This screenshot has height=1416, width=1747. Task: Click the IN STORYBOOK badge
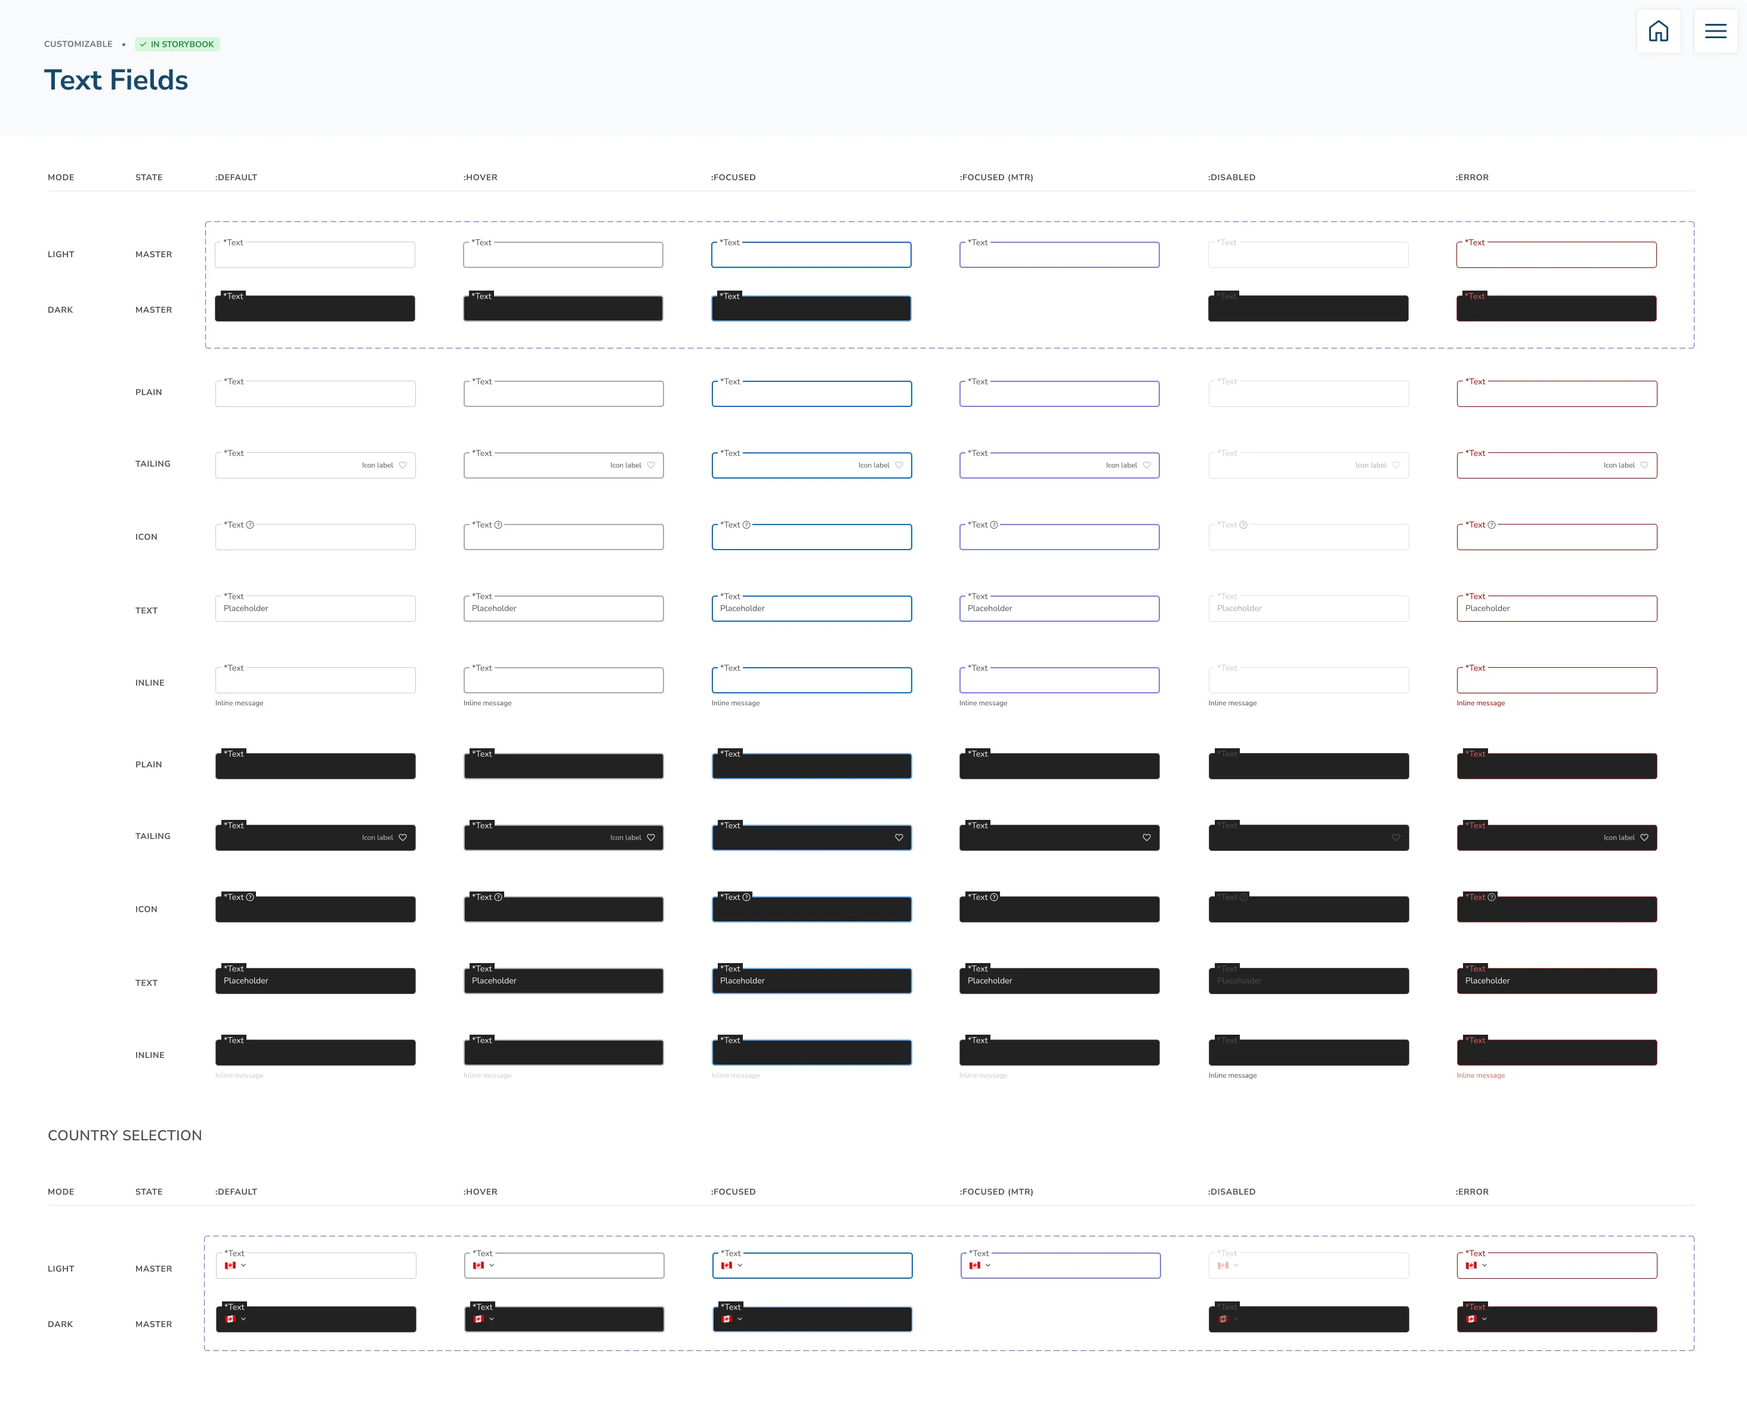pos(177,44)
